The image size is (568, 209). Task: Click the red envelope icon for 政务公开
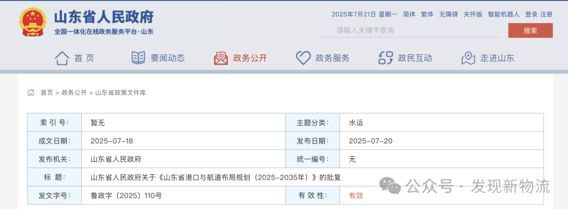tap(220, 58)
